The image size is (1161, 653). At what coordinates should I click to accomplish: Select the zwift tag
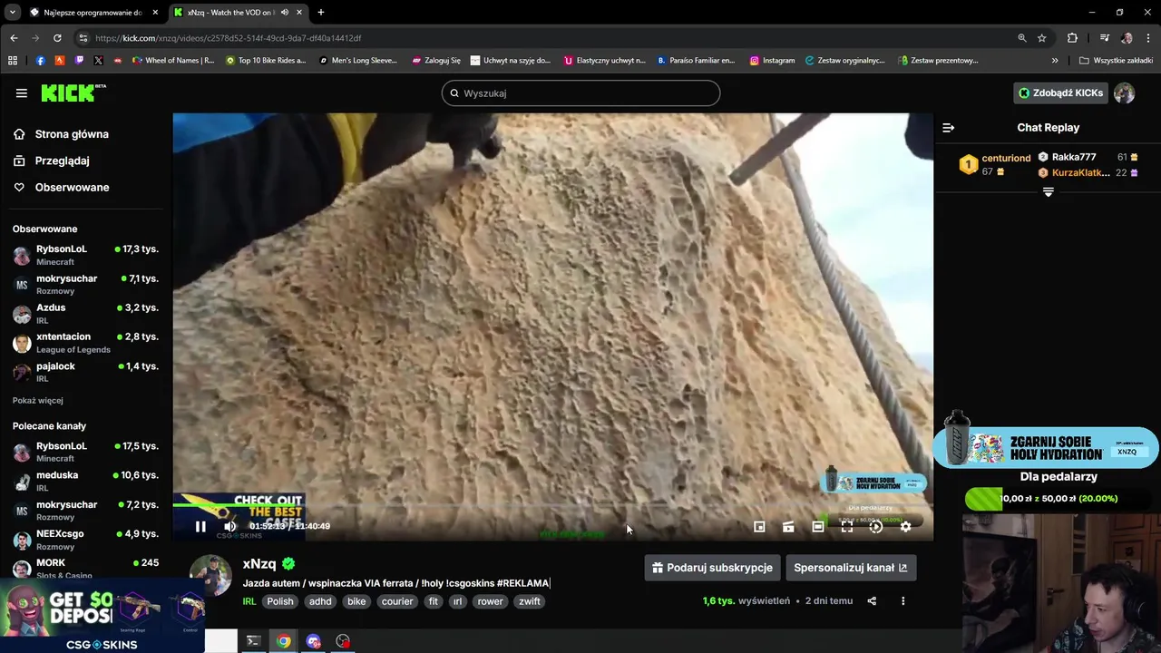[530, 601]
